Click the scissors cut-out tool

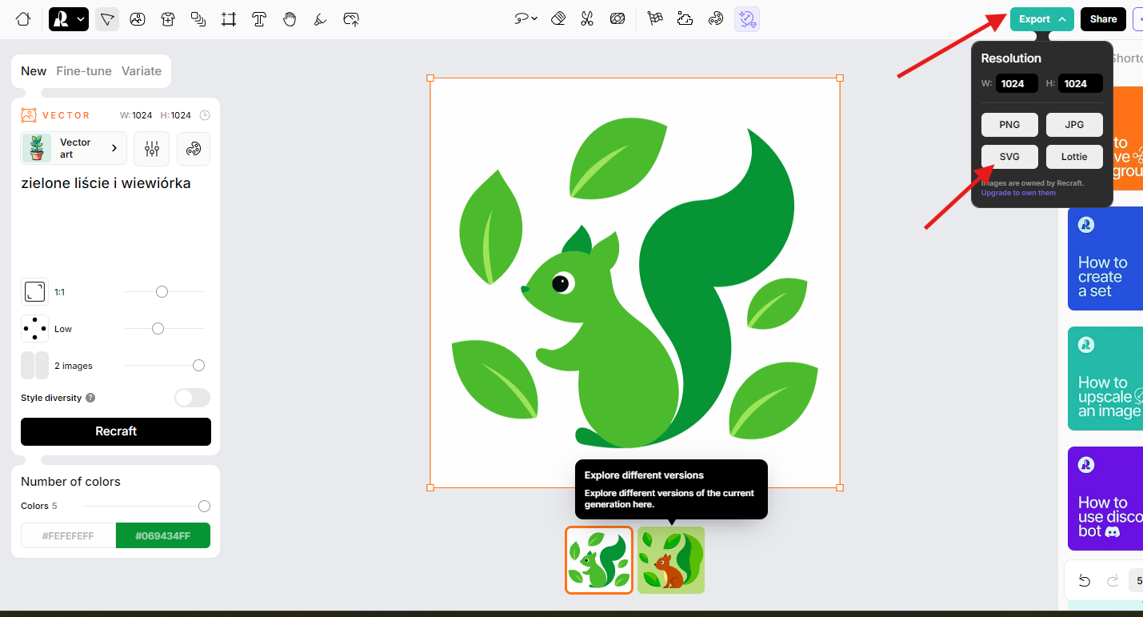(587, 19)
